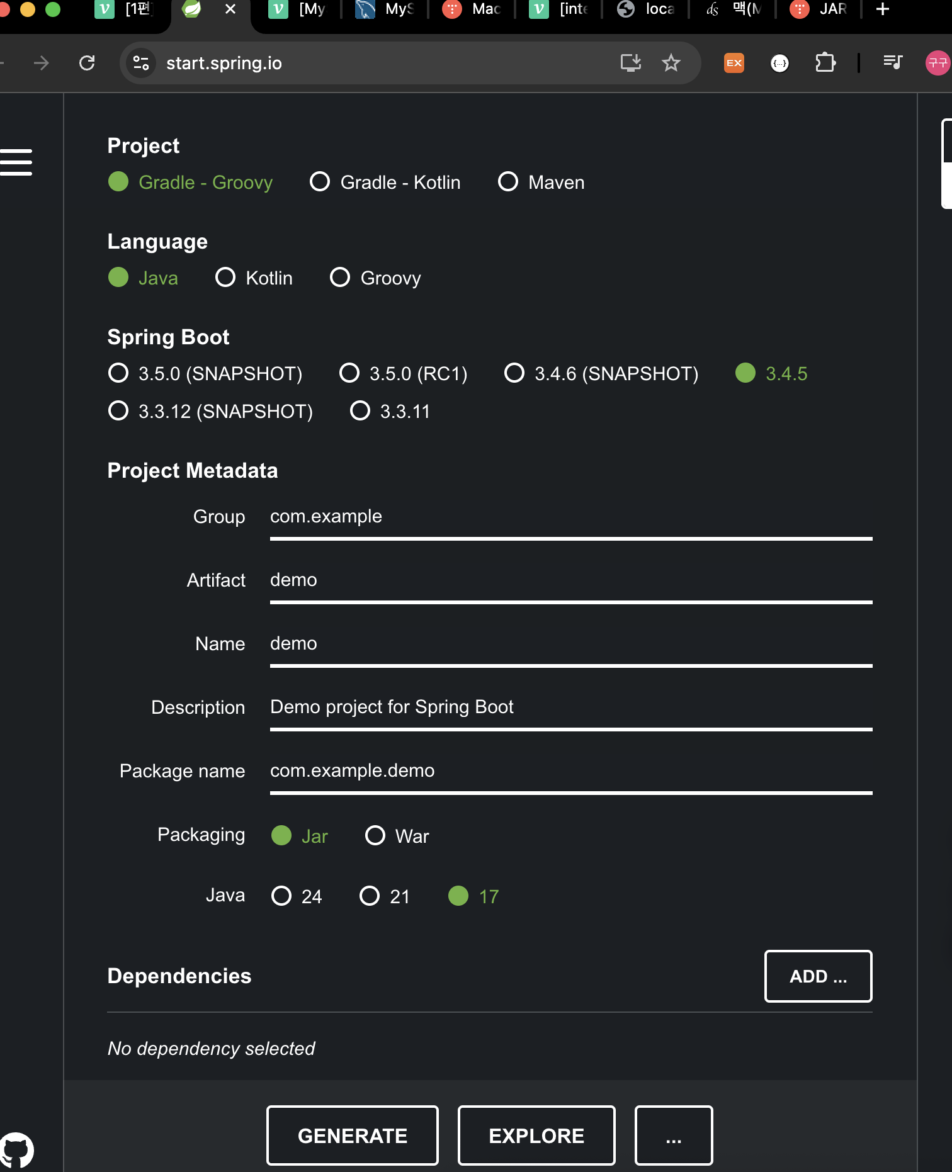Open site information icon in address bar
This screenshot has width=952, height=1172.
tap(141, 63)
